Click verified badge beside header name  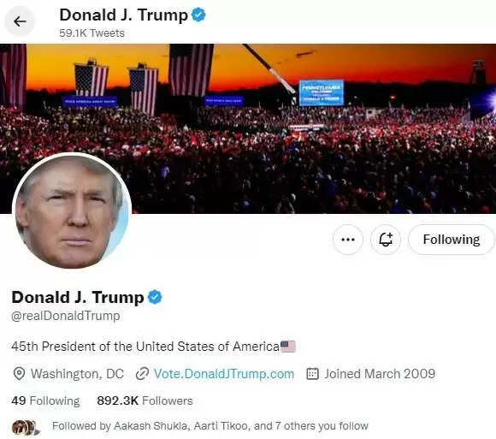[x=198, y=15]
